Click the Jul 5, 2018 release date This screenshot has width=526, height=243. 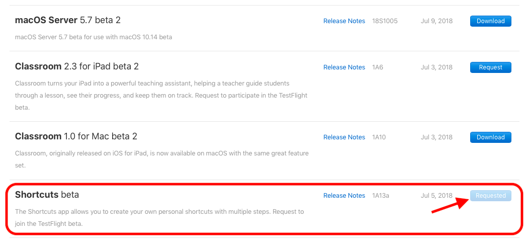tap(436, 196)
